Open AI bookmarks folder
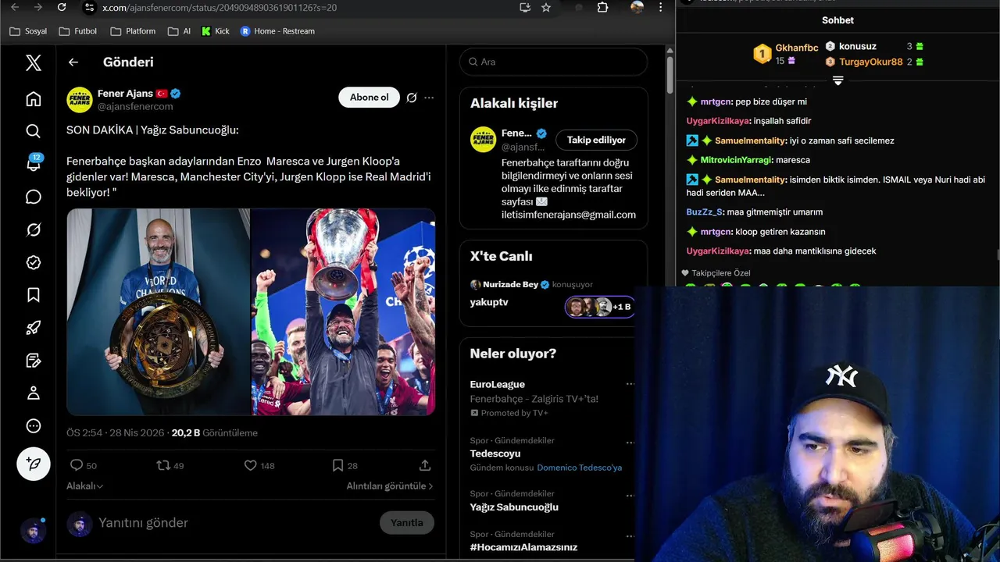The image size is (1000, 562). [179, 31]
